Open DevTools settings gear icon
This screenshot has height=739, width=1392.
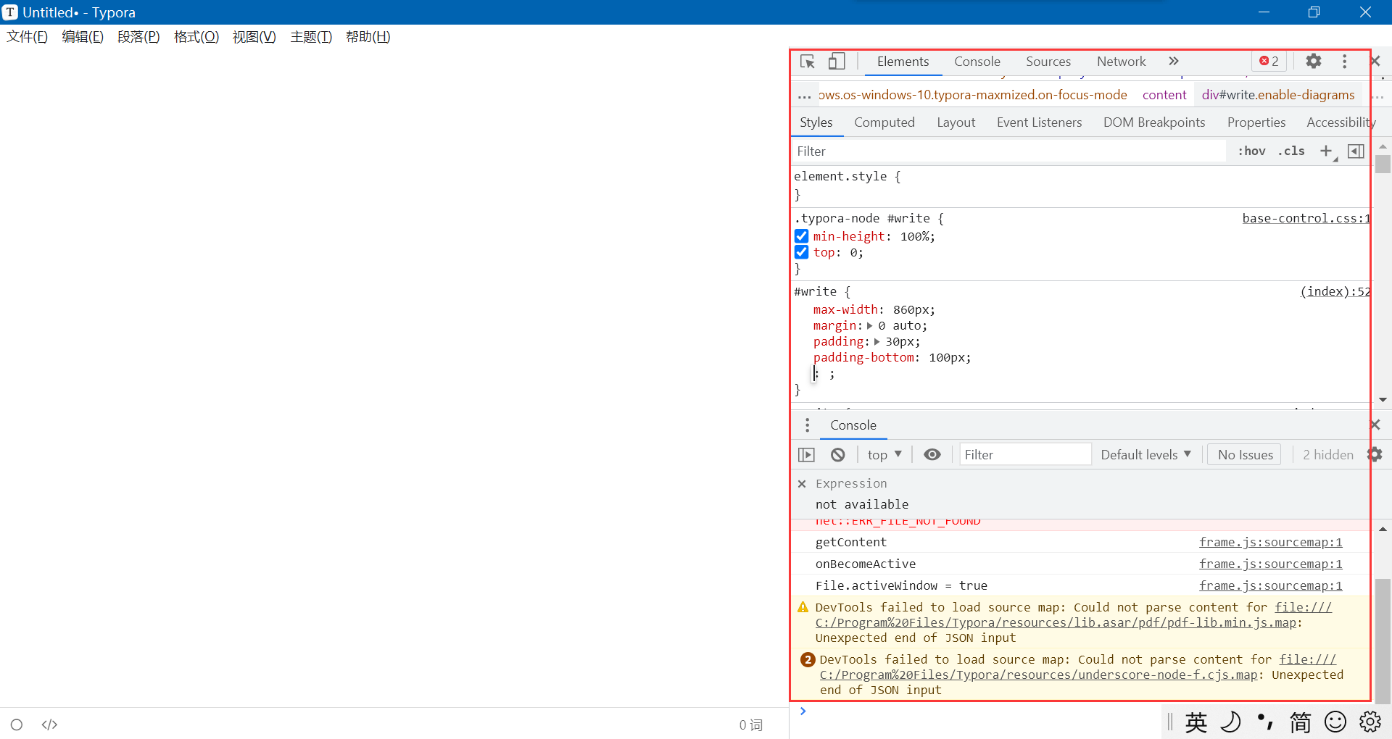(1314, 62)
